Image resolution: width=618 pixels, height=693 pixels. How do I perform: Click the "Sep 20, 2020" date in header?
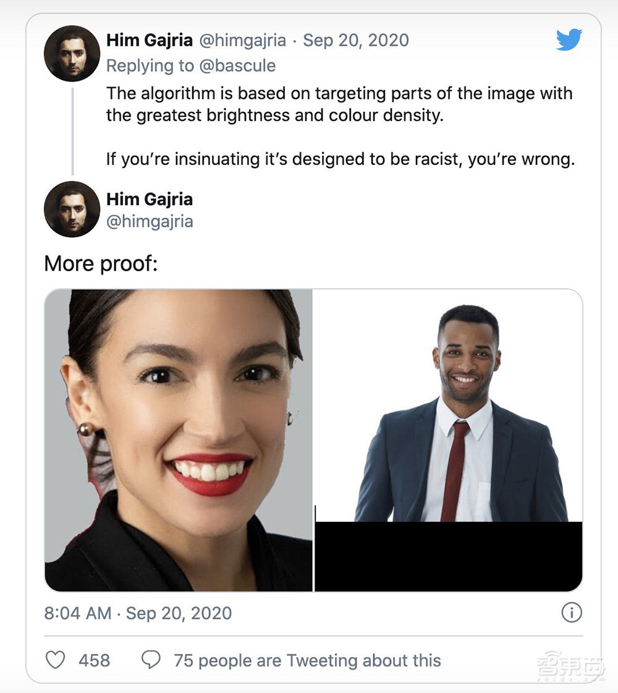point(356,40)
